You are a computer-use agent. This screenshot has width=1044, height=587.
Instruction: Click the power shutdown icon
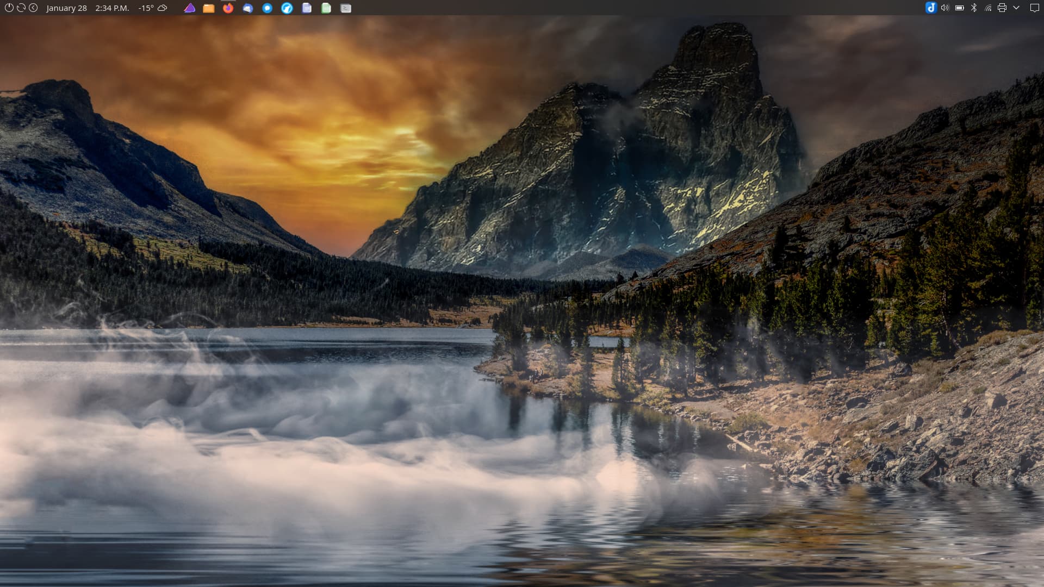click(9, 8)
